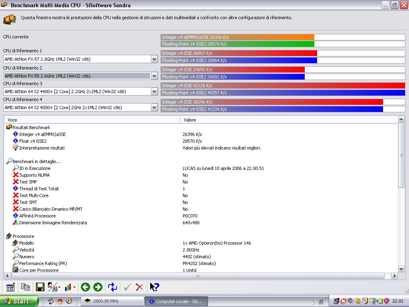Click the horizontal scrollbar left arrow
Viewport: 409px width, 307px height.
[x=7, y=275]
